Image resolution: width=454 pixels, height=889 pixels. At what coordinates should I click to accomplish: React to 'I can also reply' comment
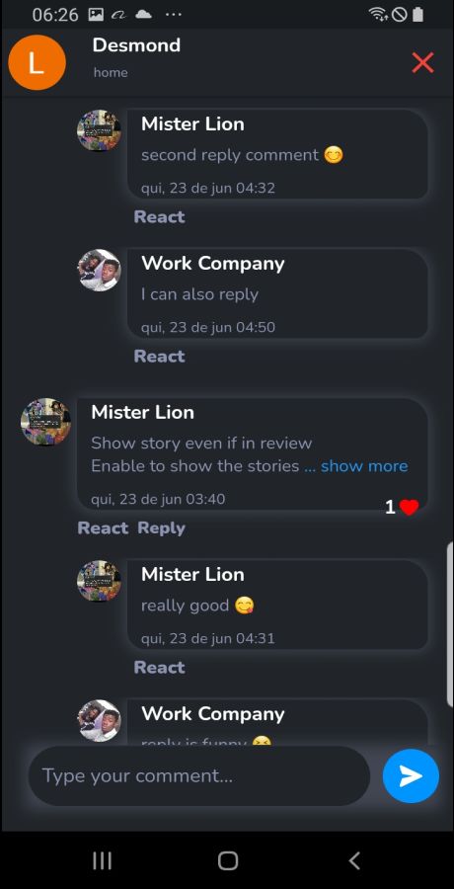159,356
